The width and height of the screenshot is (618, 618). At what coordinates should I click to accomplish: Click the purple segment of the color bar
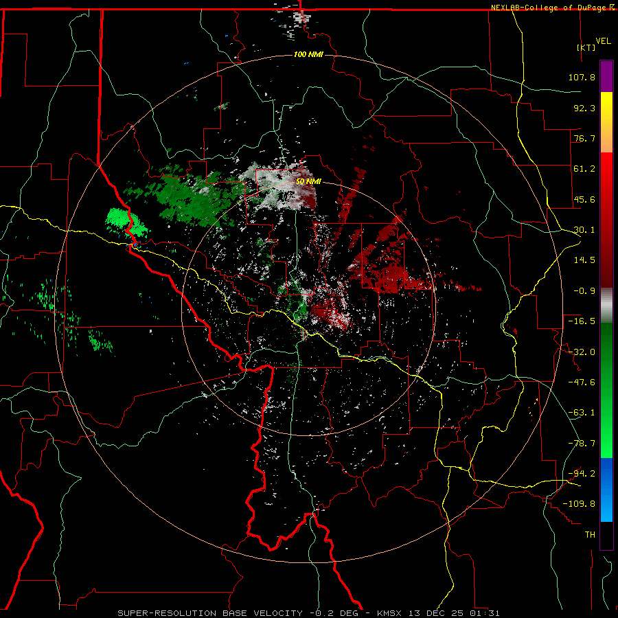[x=606, y=77]
